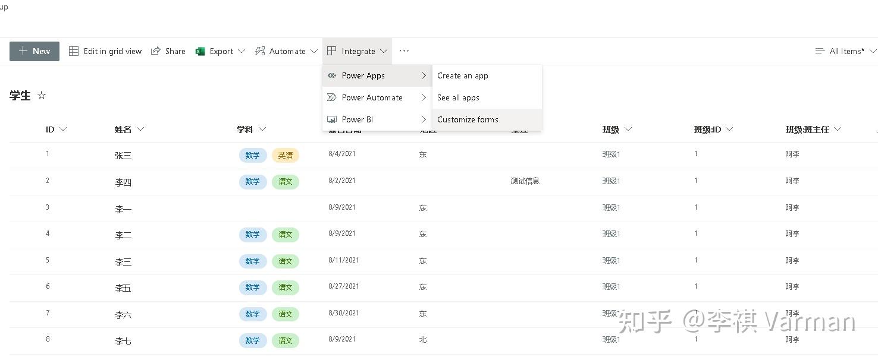878x357 pixels.
Task: Open the more options ellipsis in the toolbar
Action: point(404,51)
